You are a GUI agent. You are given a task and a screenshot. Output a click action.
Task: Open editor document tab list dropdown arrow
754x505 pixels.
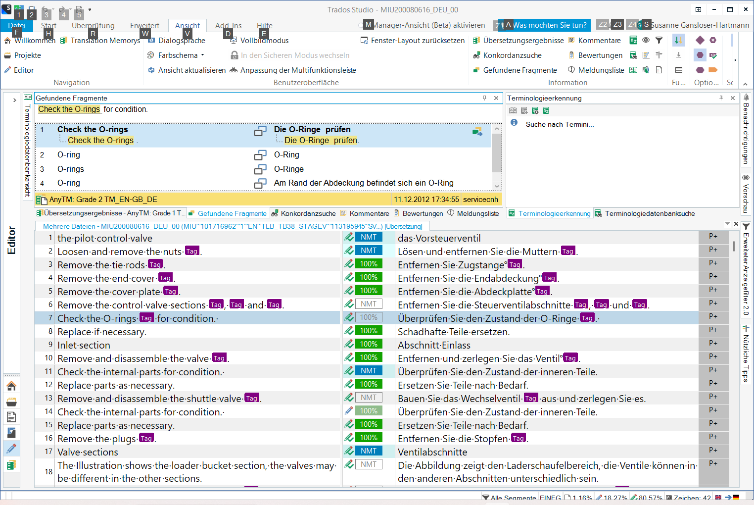coord(727,224)
